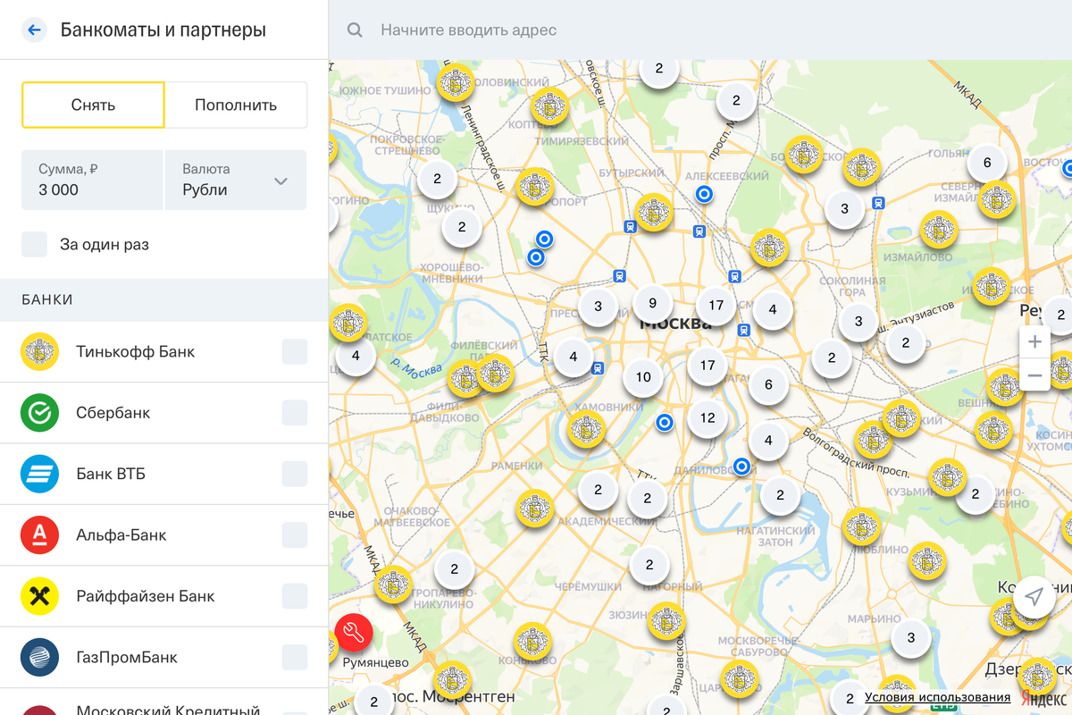Click the Сумма amount field
This screenshot has height=715, width=1072.
click(x=92, y=180)
